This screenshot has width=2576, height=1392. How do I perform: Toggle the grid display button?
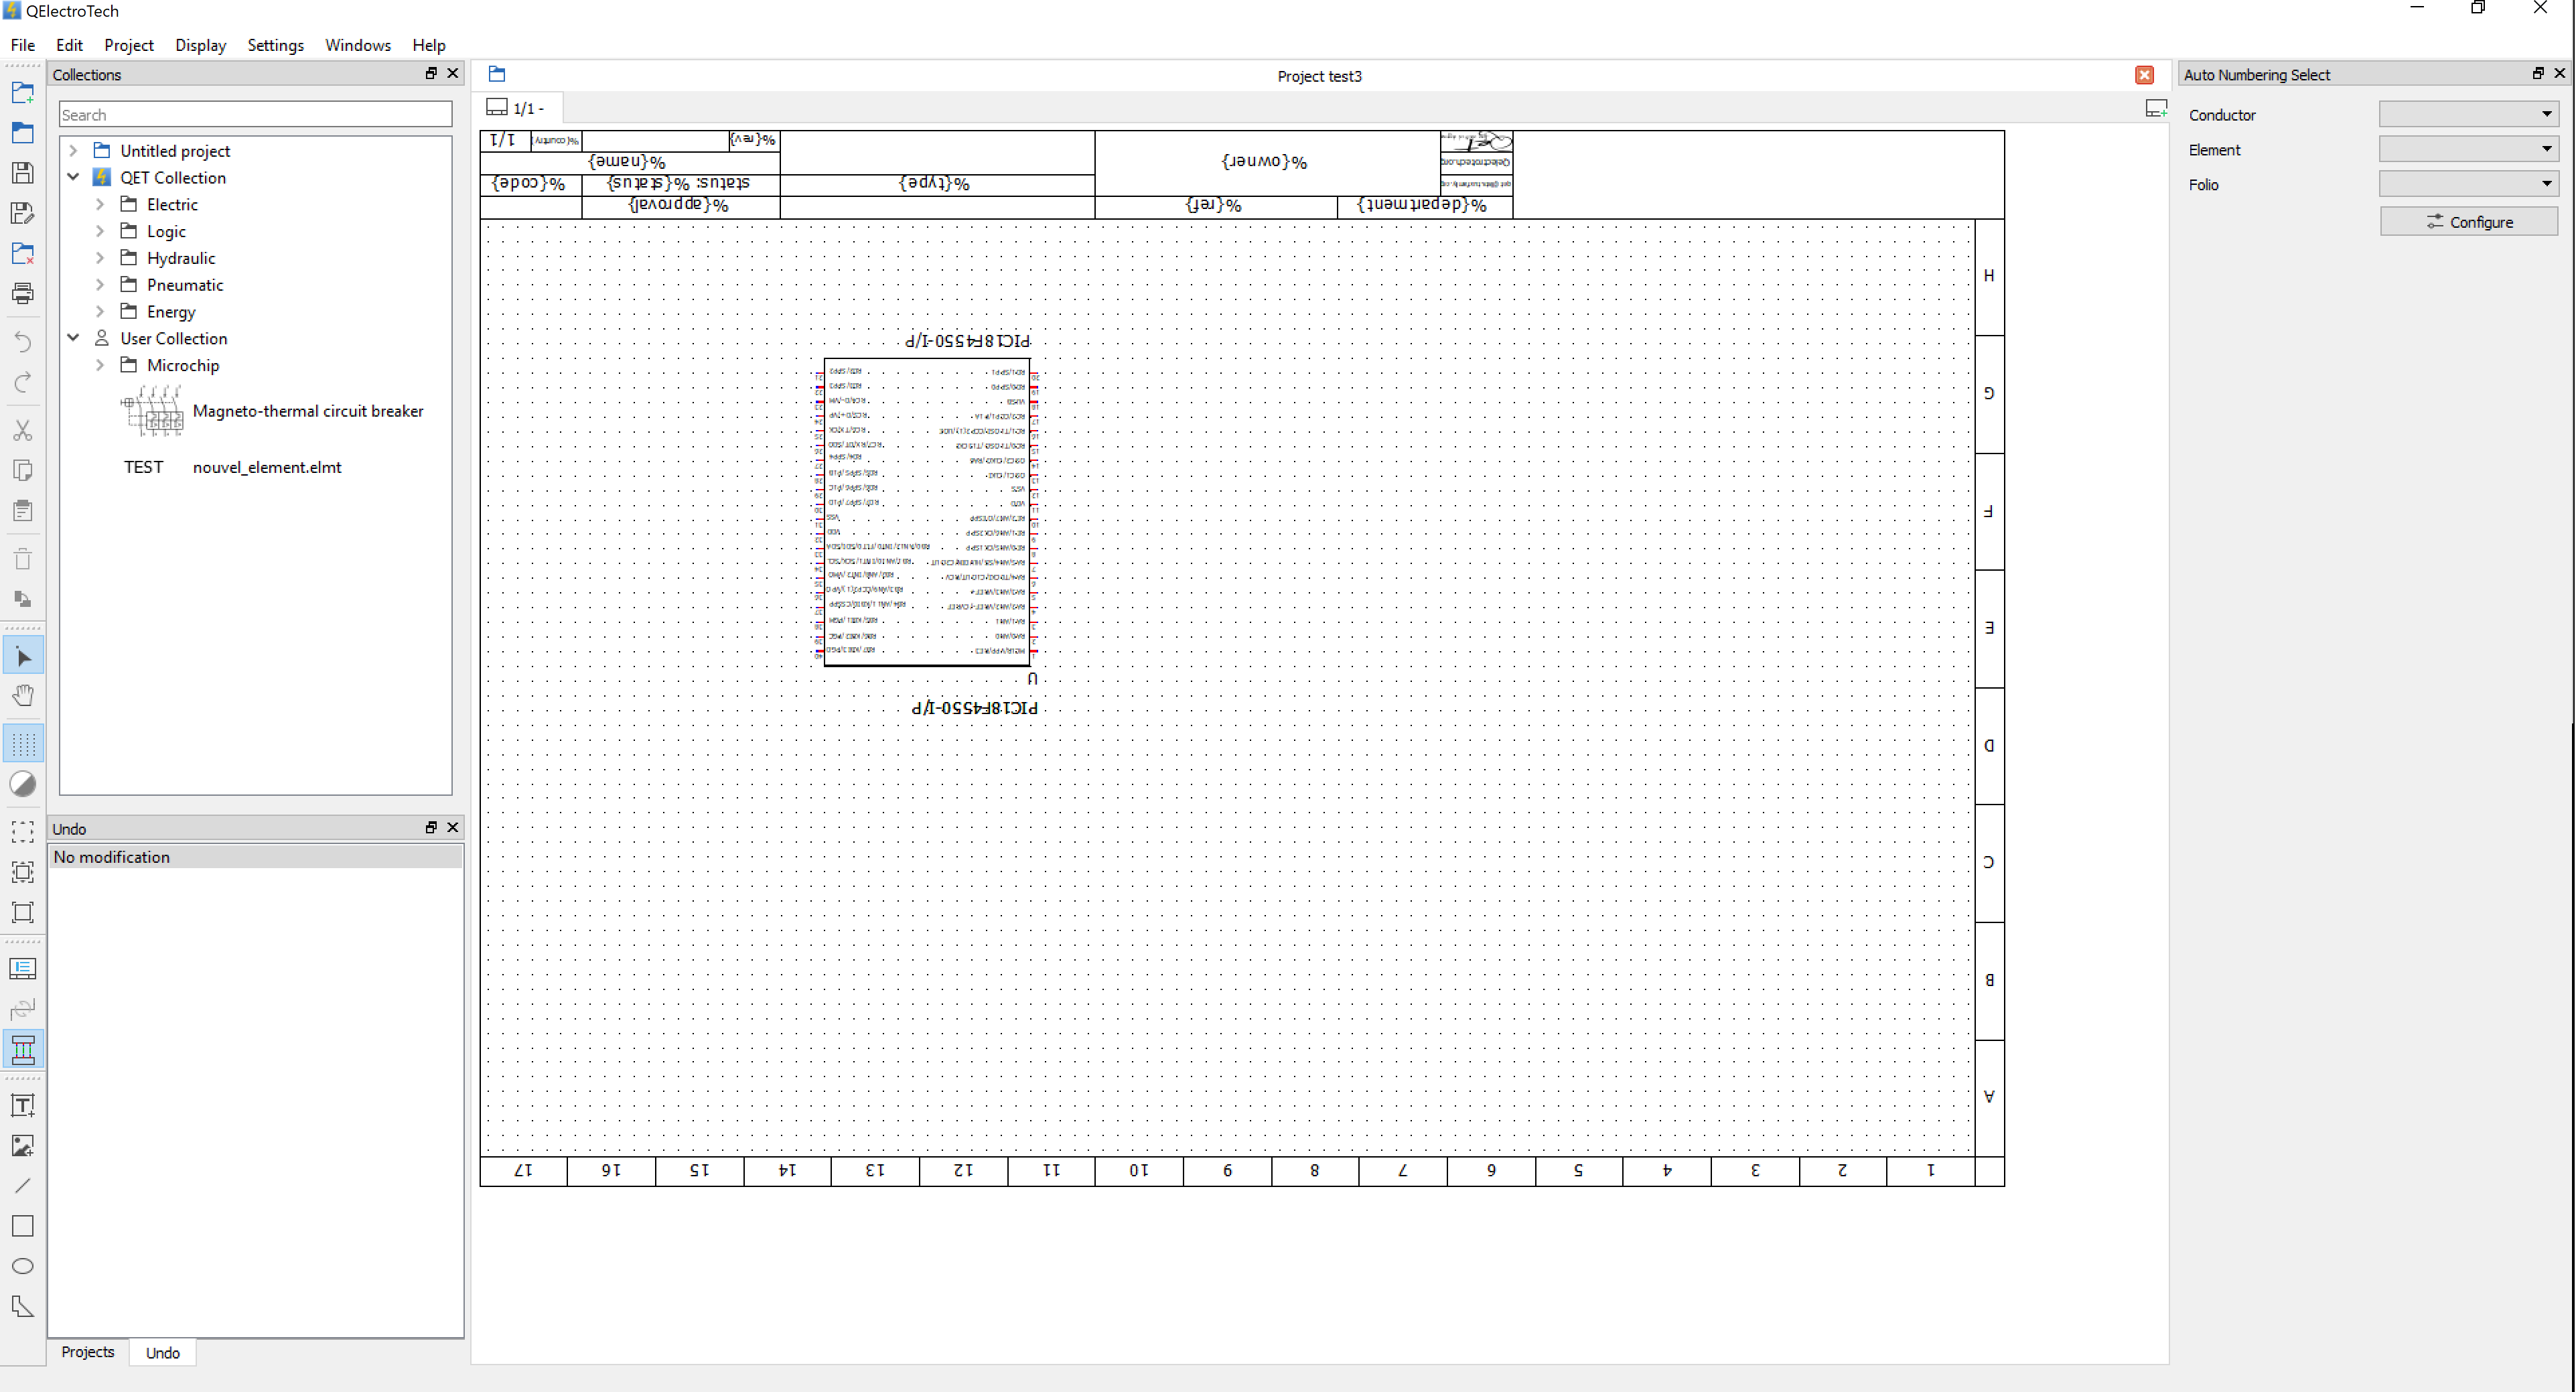point(22,744)
